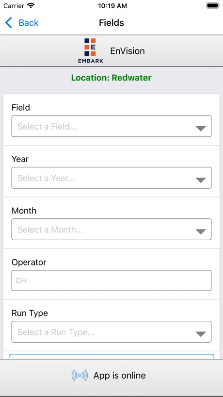Click the Wi-Fi status icon
This screenshot has width=223, height=397.
point(31,5)
